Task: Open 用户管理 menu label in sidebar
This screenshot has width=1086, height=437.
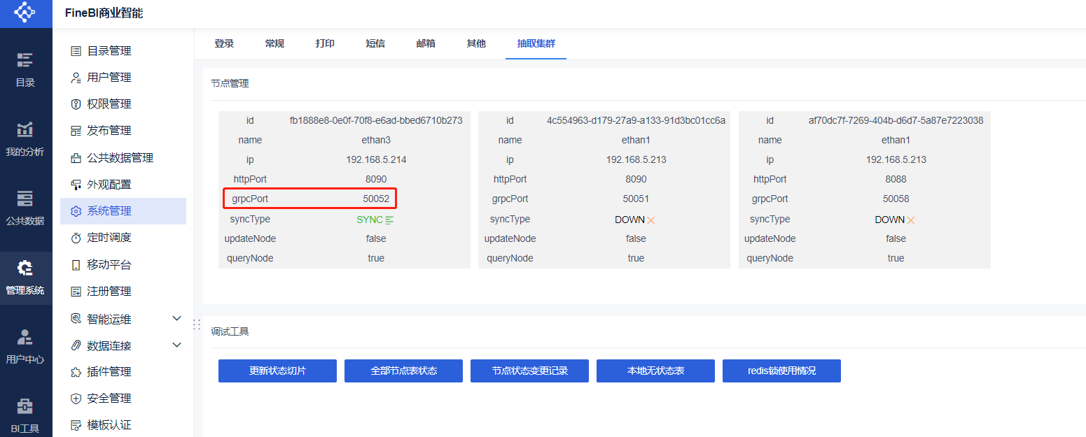Action: tap(109, 78)
